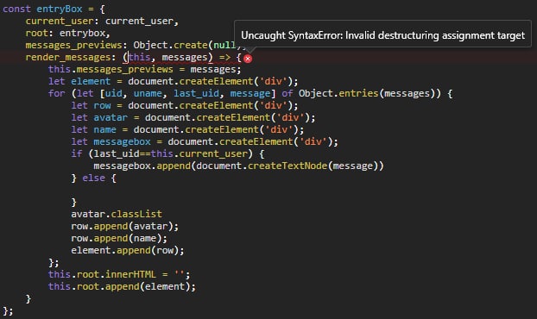Click 'messagebox' in 'let messagebox' declaration
Image resolution: width=537 pixels, height=319 pixels.
point(122,141)
